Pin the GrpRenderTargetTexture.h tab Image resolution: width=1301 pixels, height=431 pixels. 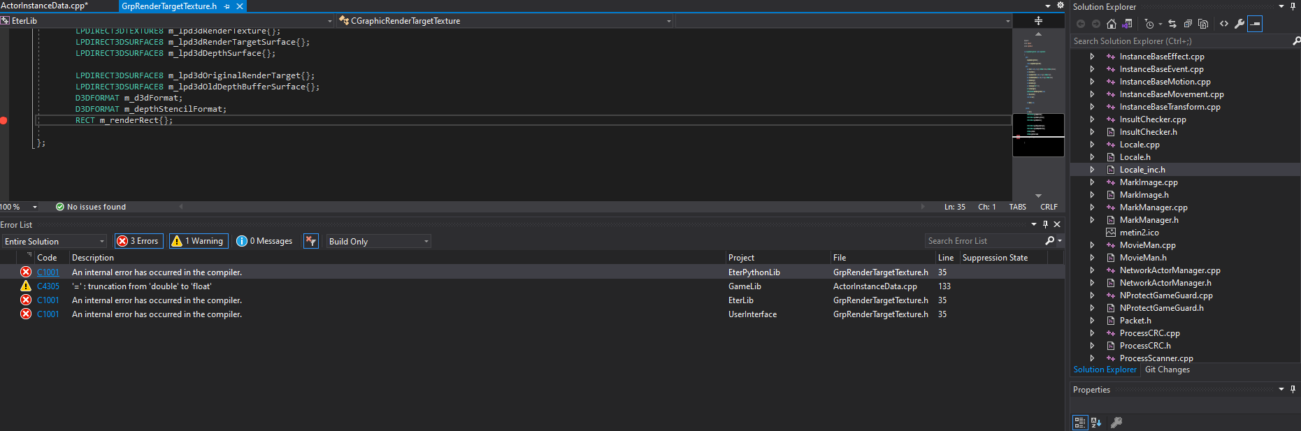pyautogui.click(x=227, y=6)
